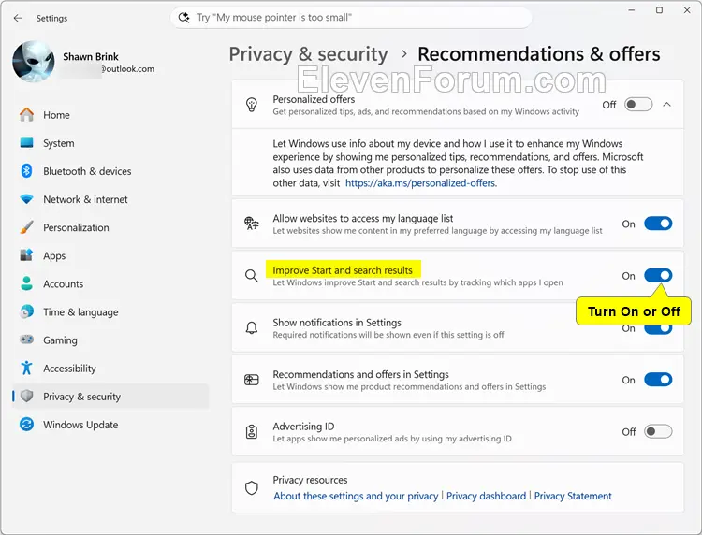This screenshot has width=702, height=535.
Task: Open the Privacy Statement link
Action: tap(573, 496)
